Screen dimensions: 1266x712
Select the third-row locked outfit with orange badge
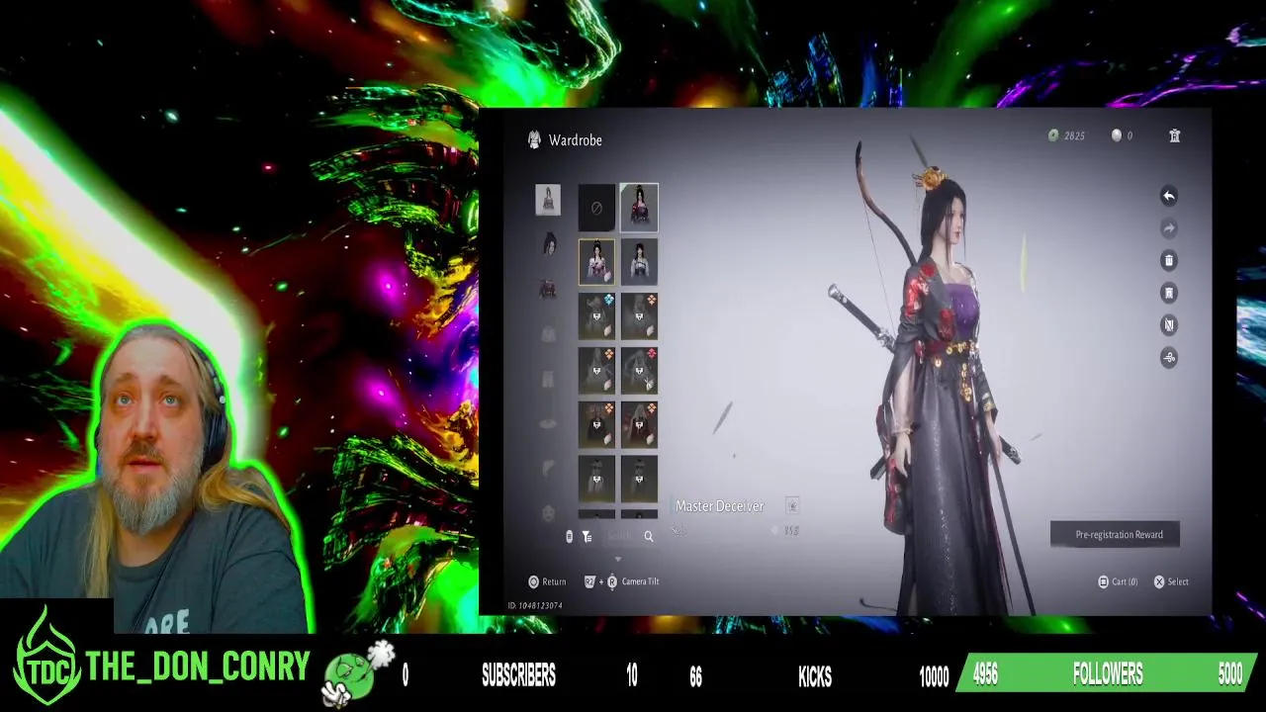pyautogui.click(x=639, y=316)
